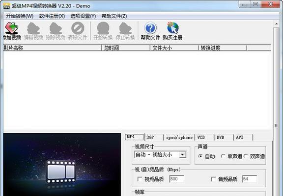Click the 添加视频 add video icon
283x196 pixels.
click(12, 28)
